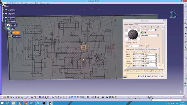Click the Apply button in Properties
The height and width of the screenshot is (105, 187).
[148, 76]
